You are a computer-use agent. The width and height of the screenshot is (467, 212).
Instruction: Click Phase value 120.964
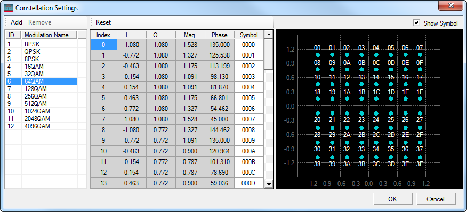(x=220, y=151)
